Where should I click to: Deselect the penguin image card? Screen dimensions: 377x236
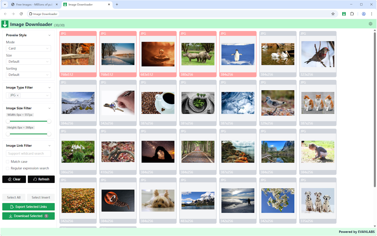(238, 54)
